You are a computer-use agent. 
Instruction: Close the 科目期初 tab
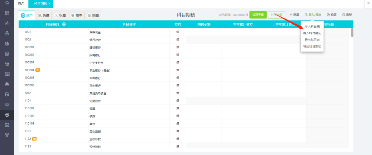pyautogui.click(x=49, y=4)
